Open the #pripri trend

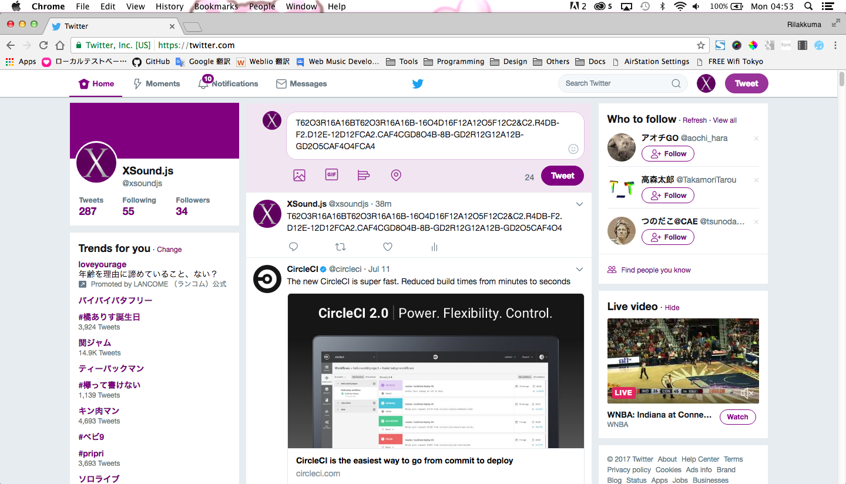(x=91, y=453)
